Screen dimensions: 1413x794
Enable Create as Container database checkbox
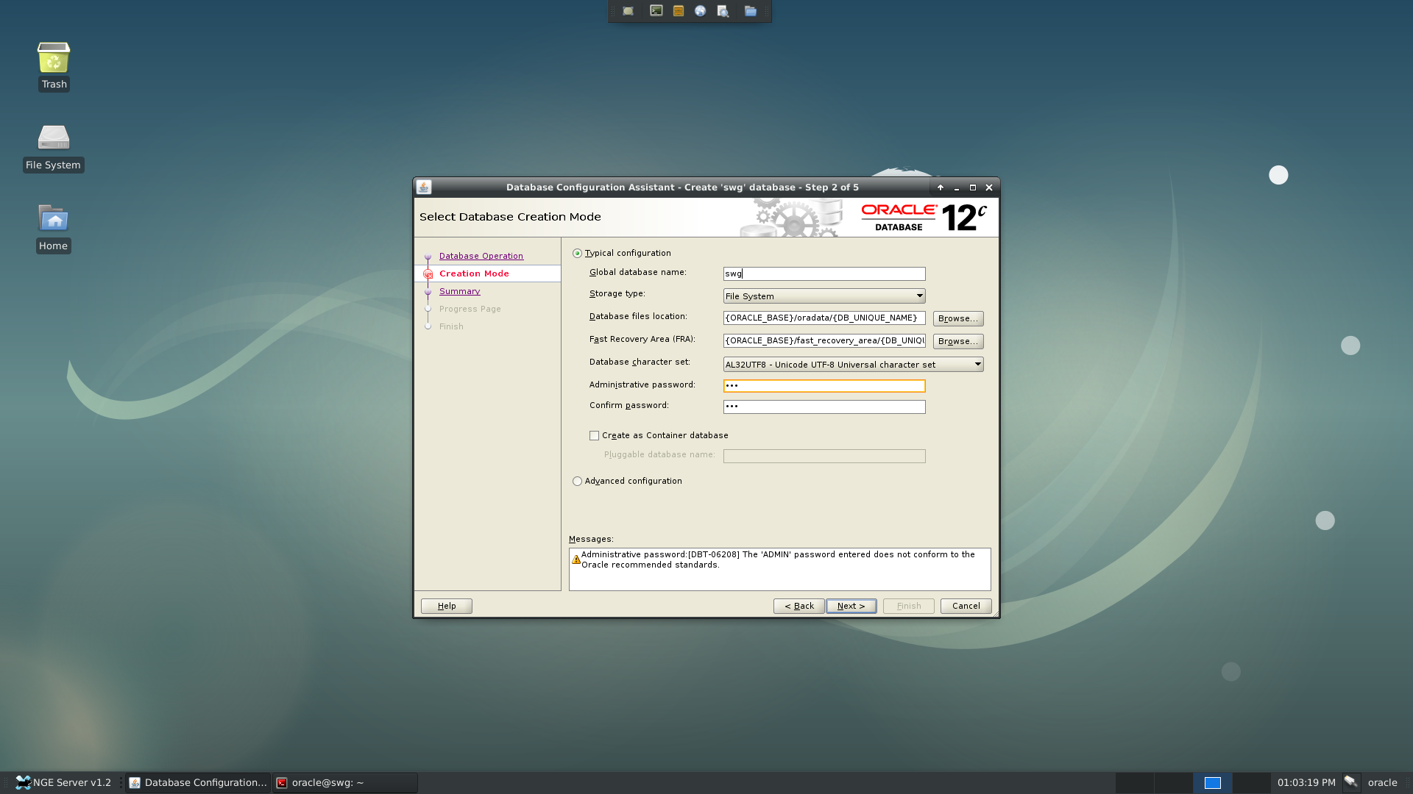(x=594, y=436)
